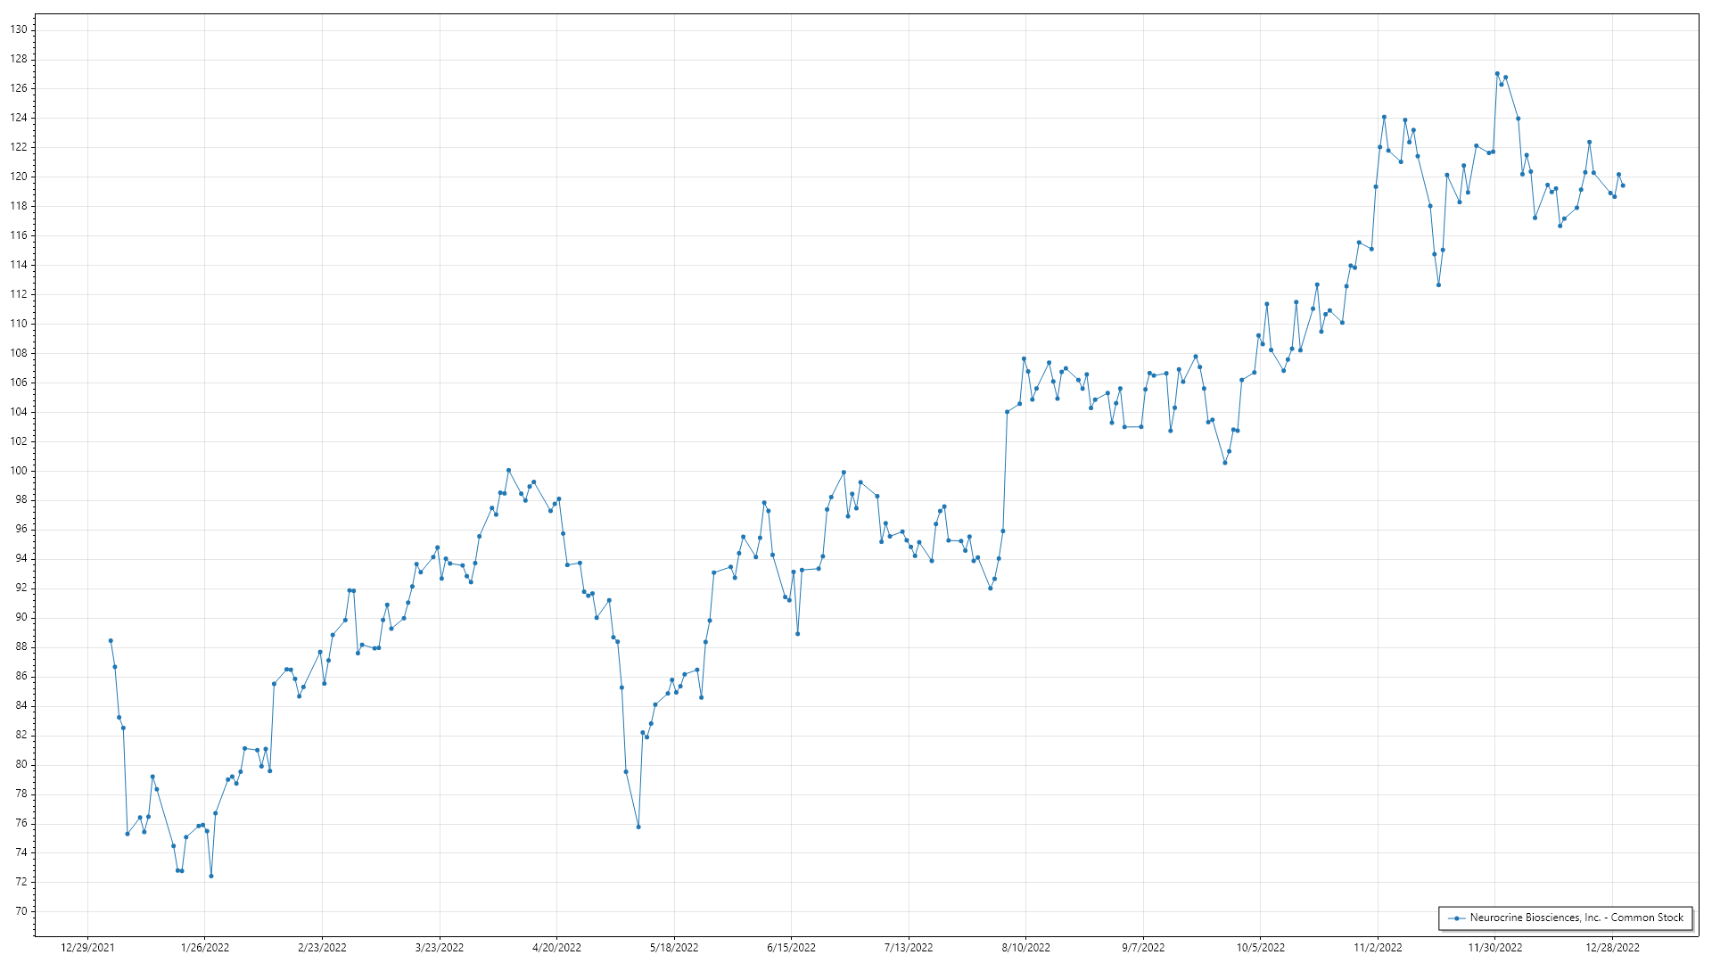
Task: Click the May trough data point near 76
Action: pos(638,827)
